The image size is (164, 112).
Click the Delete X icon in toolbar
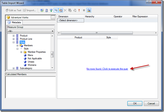[x=65, y=10]
